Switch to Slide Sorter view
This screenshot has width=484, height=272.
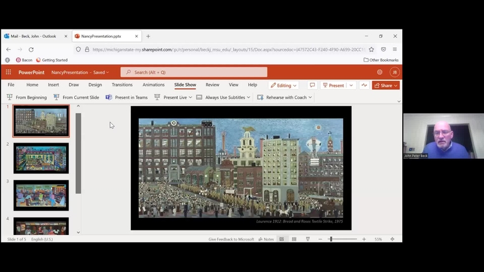294,239
